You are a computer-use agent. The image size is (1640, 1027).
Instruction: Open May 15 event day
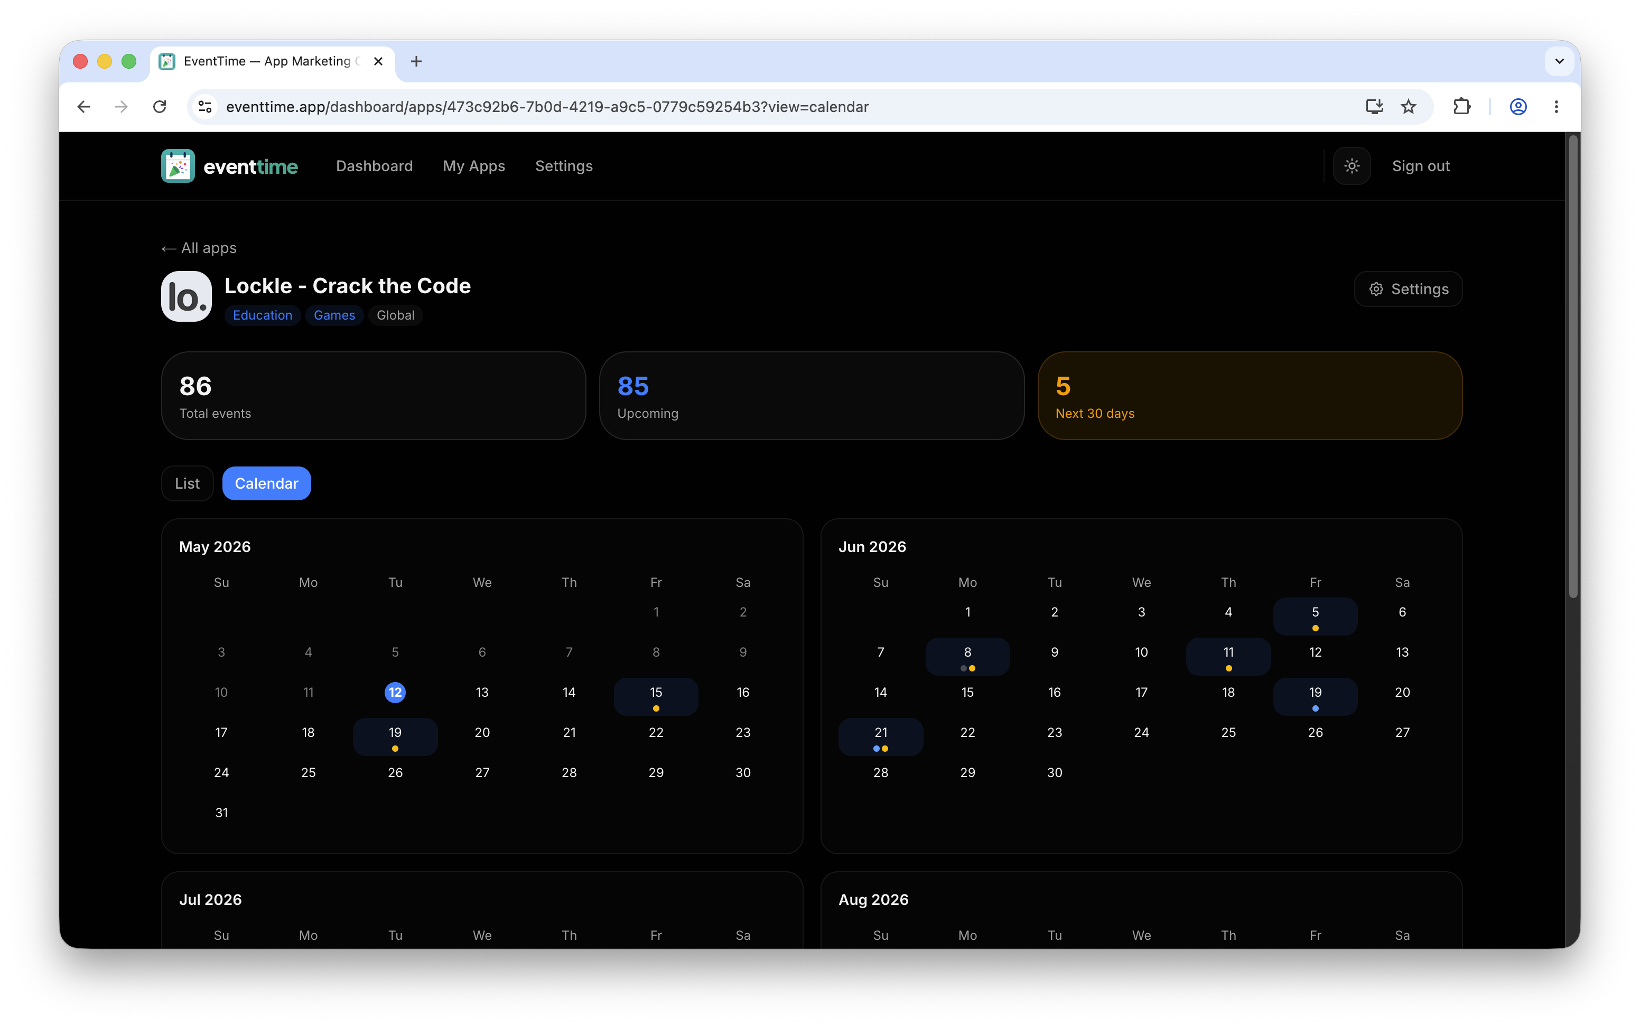tap(656, 696)
